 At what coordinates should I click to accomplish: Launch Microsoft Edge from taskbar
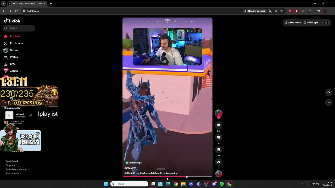tap(168, 184)
